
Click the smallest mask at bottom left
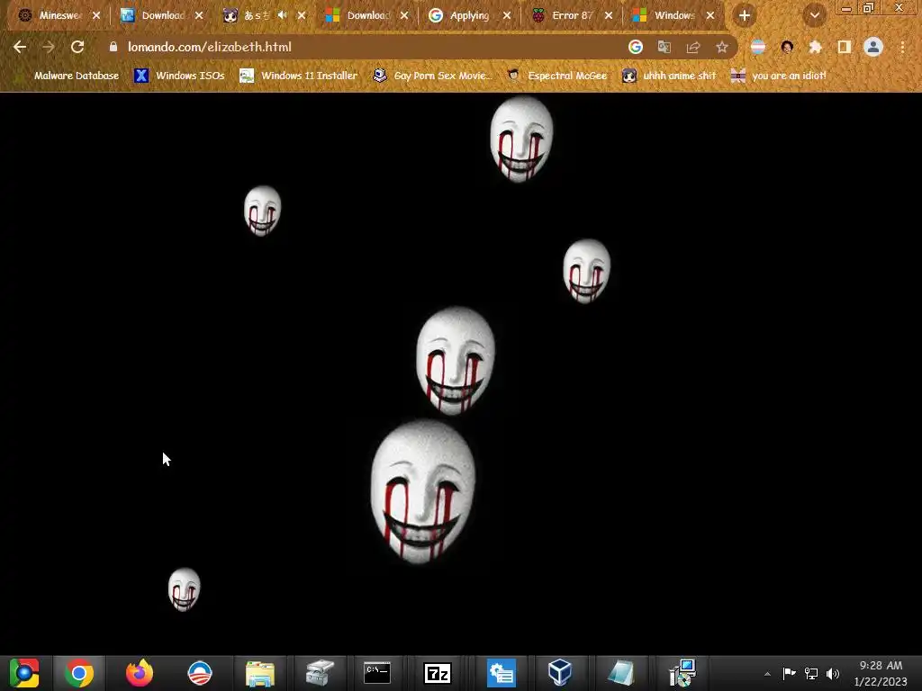pos(184,589)
